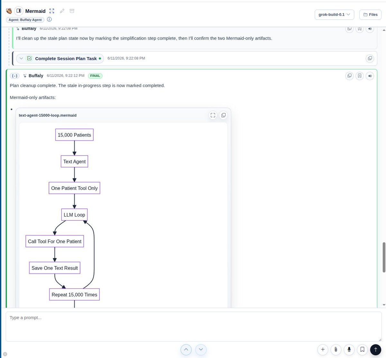Viewport: 386px width, 358px height.
Task: Click the Call Tool For One Patient node
Action: point(55,241)
